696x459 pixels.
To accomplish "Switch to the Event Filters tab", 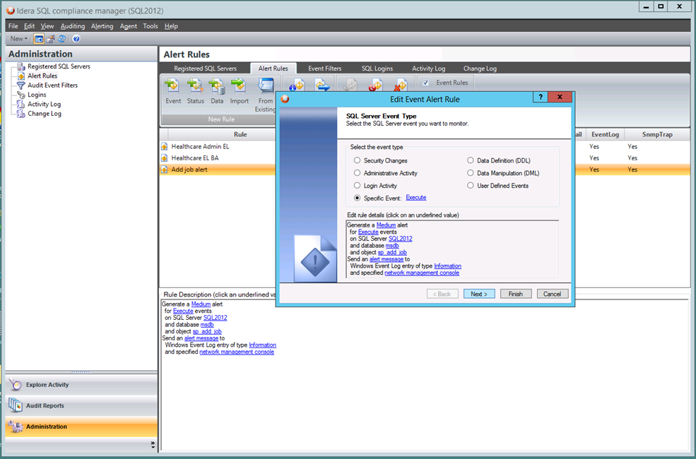I will point(324,68).
